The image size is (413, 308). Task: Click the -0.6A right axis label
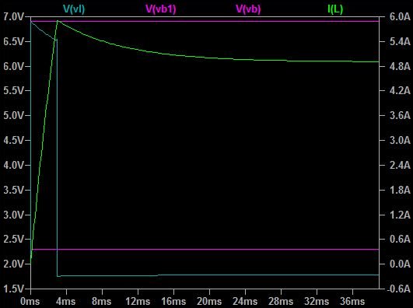tap(398, 289)
